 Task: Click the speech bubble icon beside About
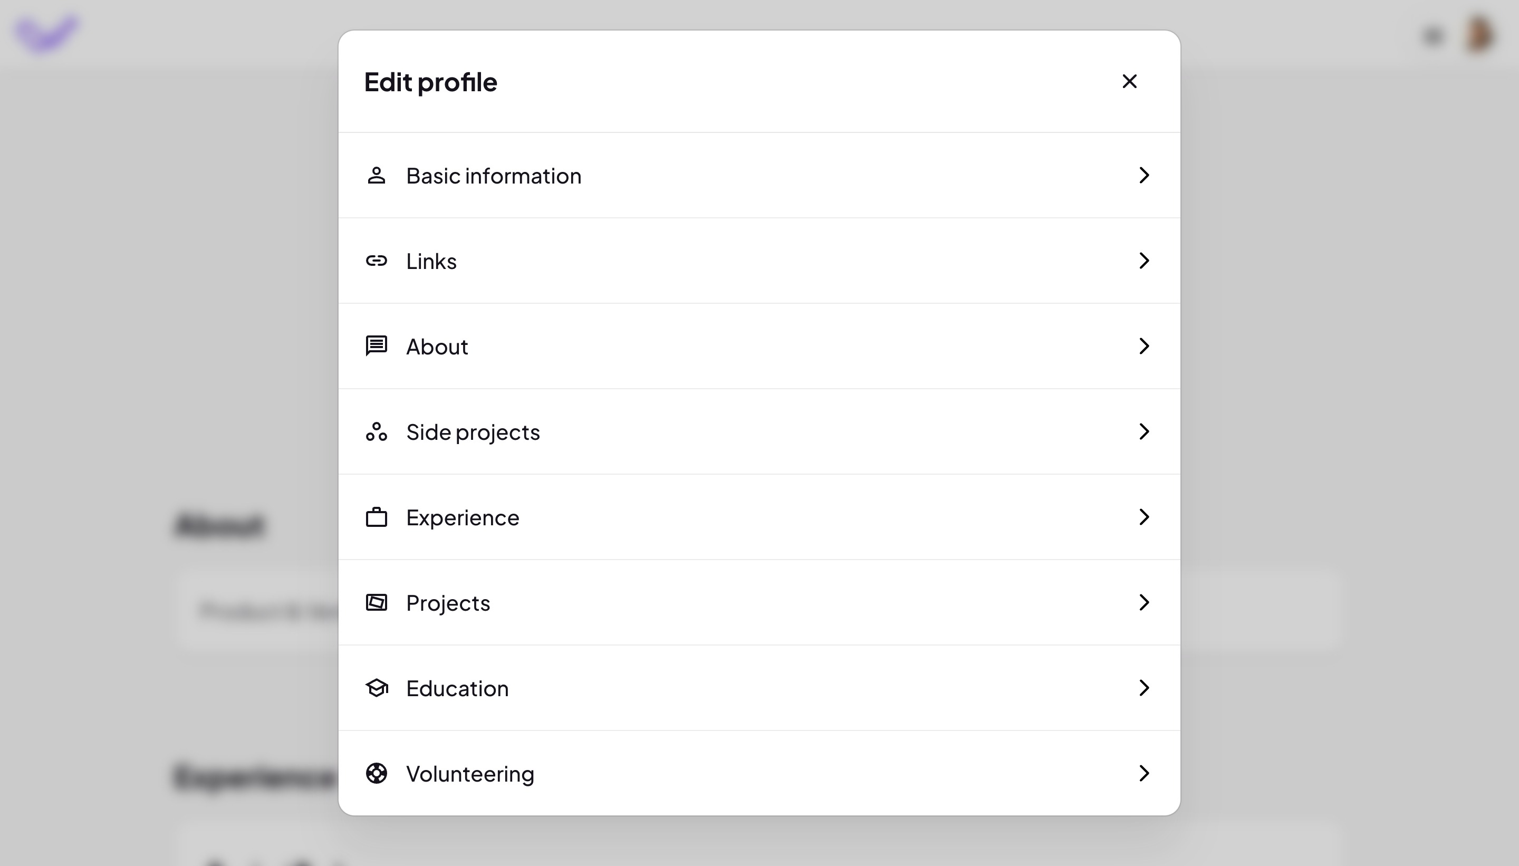[x=376, y=345]
